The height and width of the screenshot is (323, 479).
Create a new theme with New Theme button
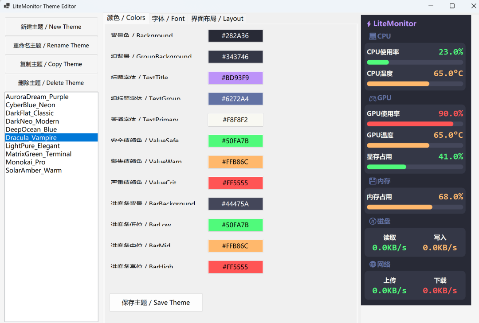pyautogui.click(x=51, y=27)
